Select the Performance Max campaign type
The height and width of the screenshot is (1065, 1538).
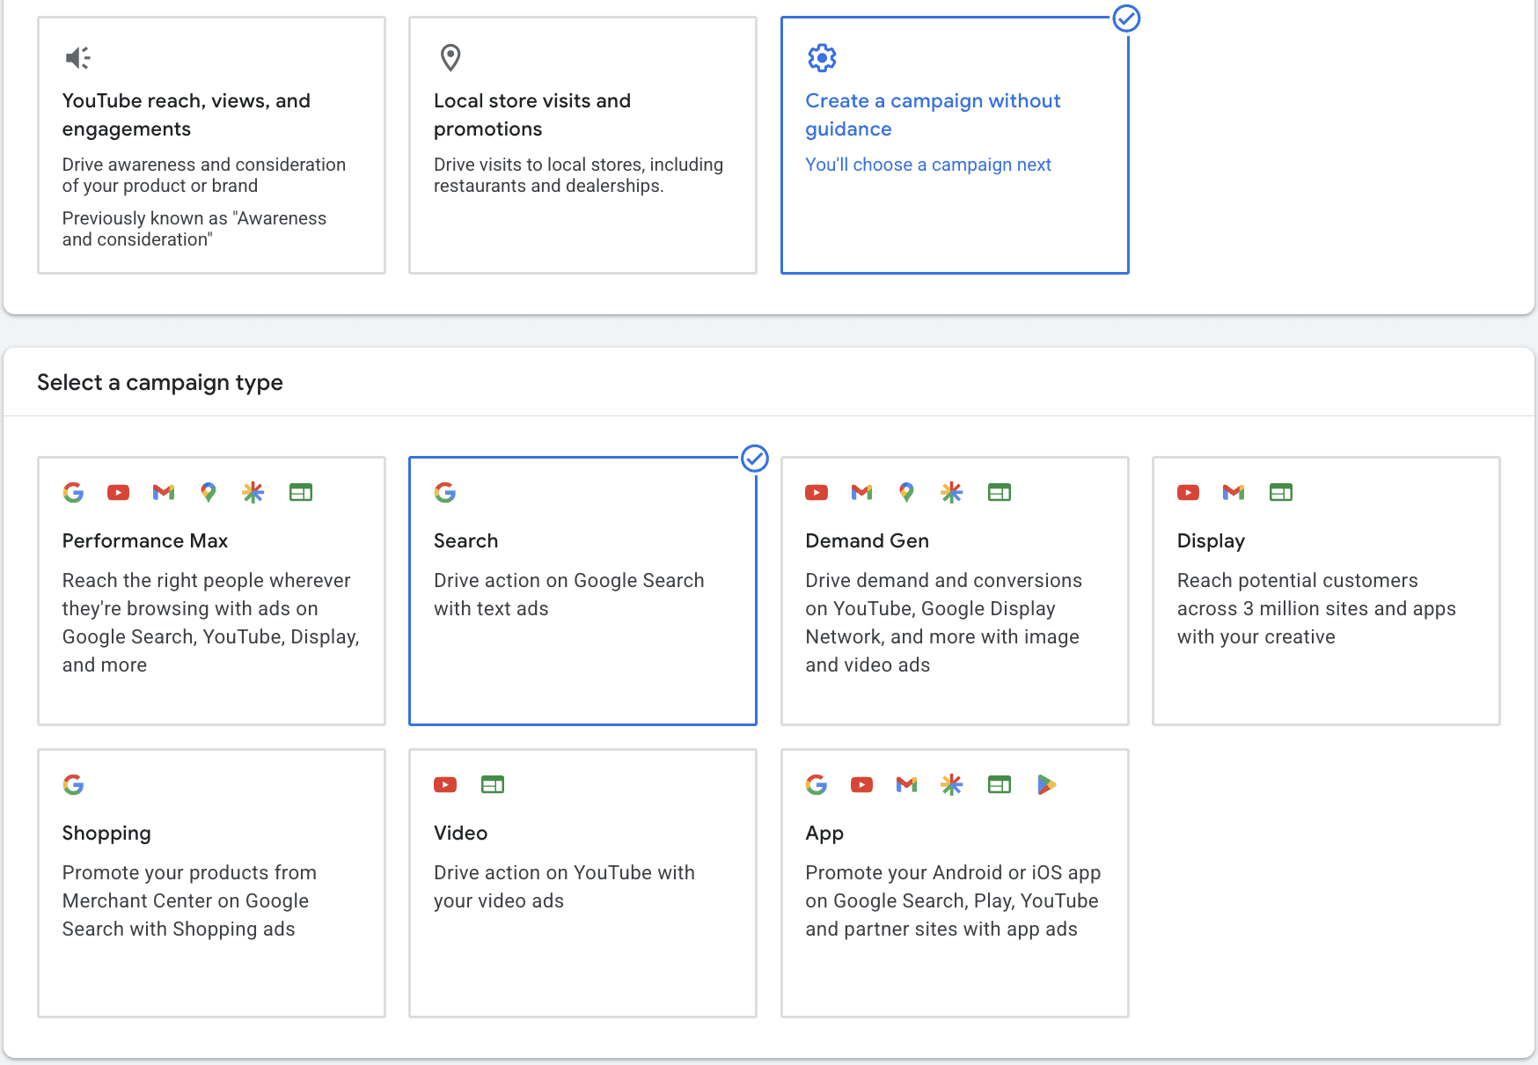point(211,591)
